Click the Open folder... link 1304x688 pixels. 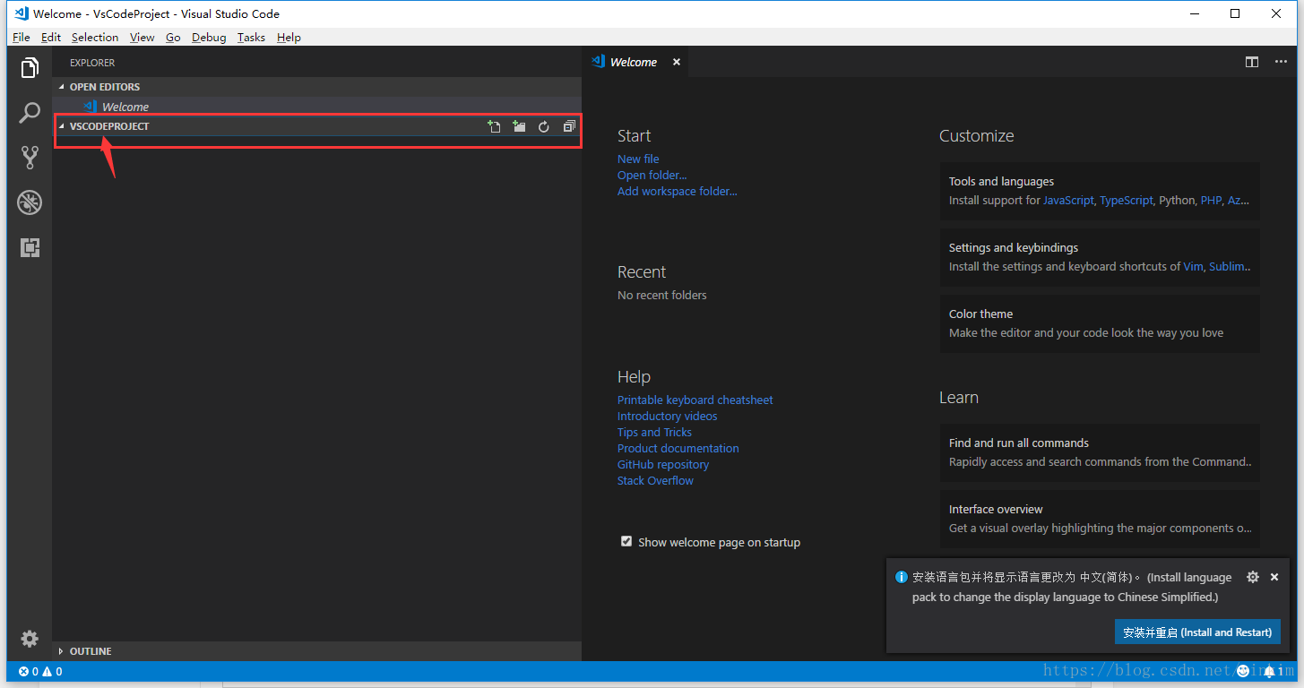[x=652, y=175]
